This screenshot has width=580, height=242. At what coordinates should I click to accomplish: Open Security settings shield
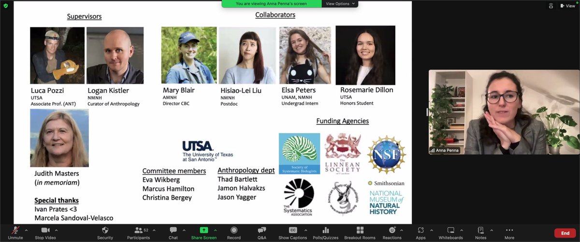[x=105, y=232]
